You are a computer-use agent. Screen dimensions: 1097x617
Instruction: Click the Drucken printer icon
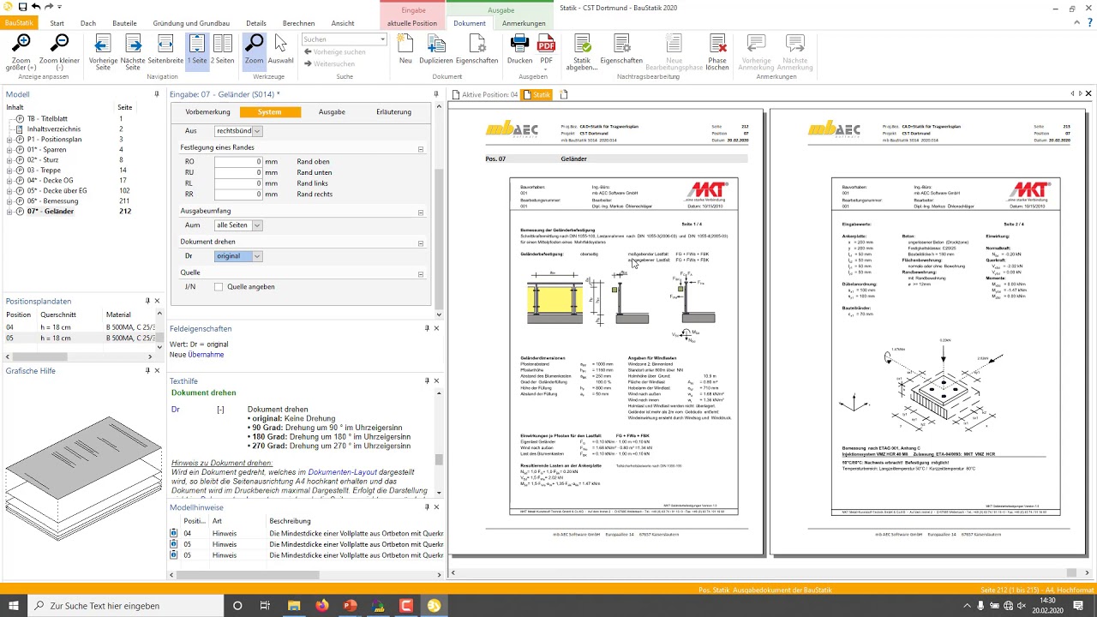(519, 44)
